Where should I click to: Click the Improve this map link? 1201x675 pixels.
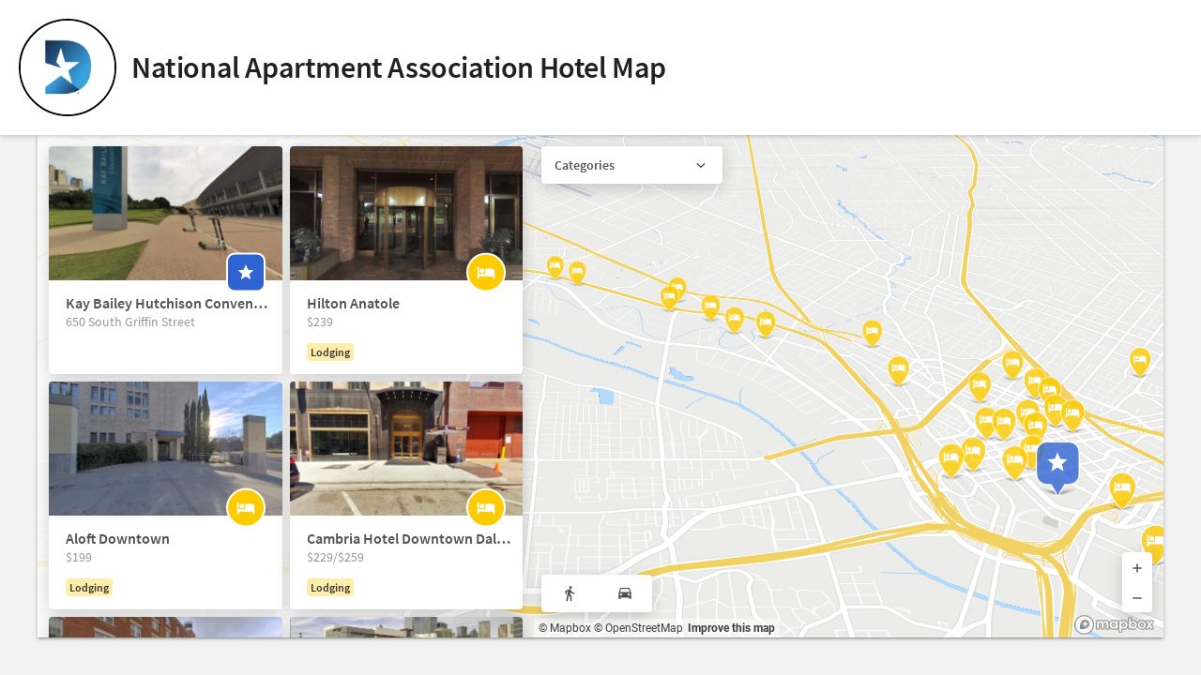tap(731, 628)
